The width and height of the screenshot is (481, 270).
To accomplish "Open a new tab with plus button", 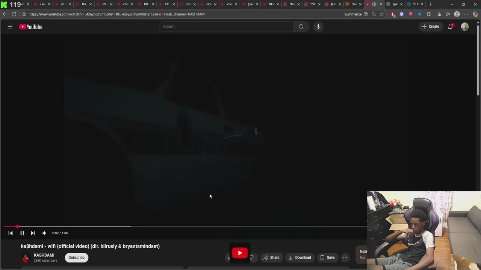I will click(x=430, y=4).
